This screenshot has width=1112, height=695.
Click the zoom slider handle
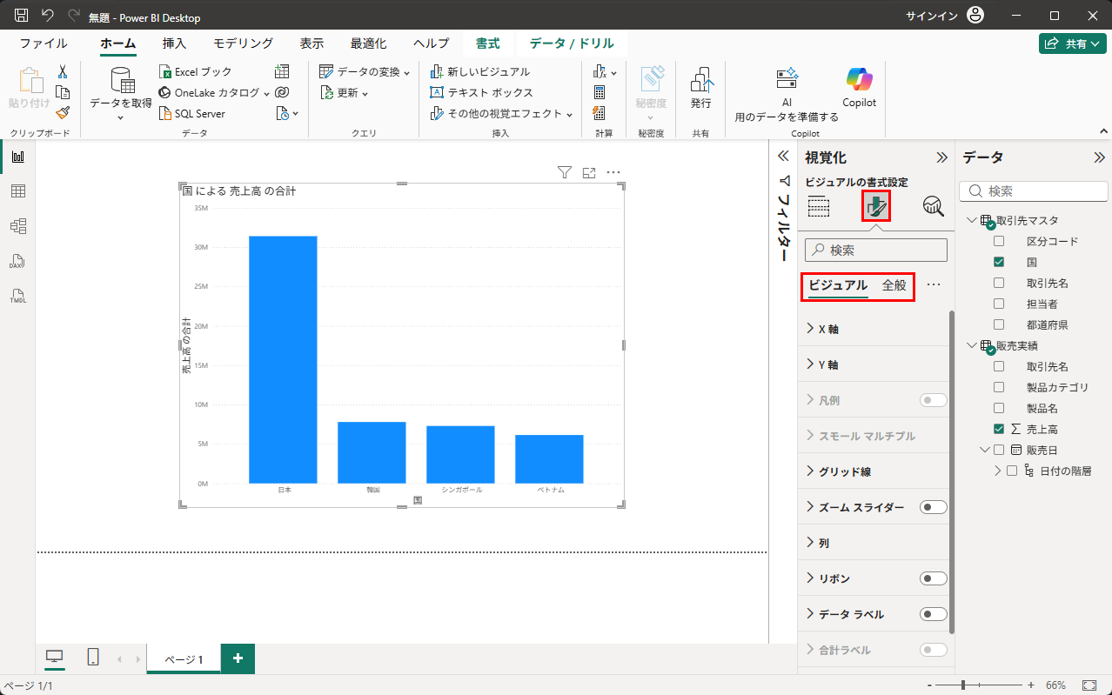pos(961,685)
